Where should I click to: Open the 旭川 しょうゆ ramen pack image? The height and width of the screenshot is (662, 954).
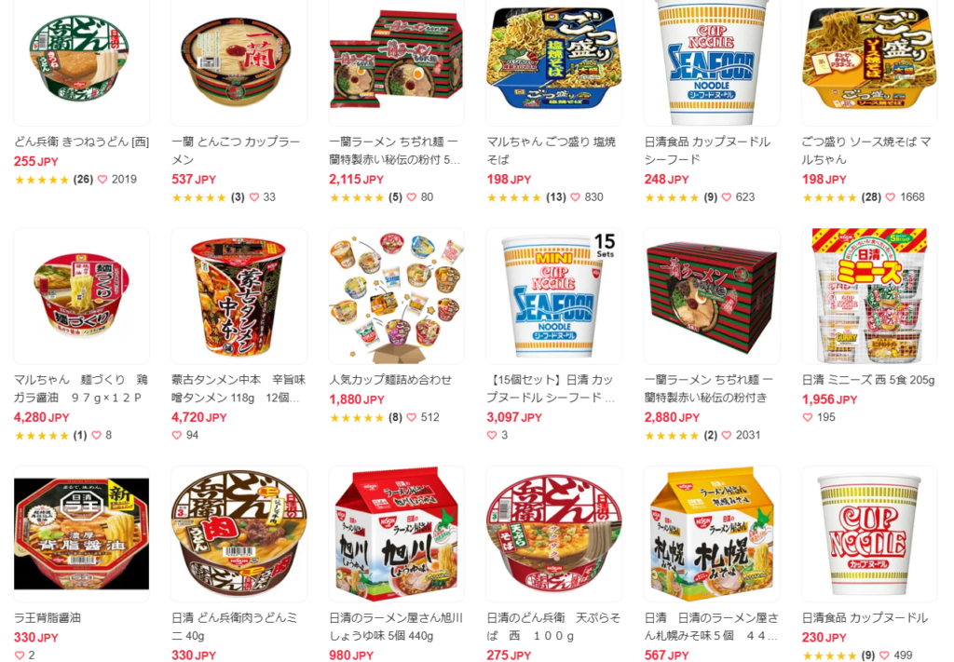(x=397, y=534)
